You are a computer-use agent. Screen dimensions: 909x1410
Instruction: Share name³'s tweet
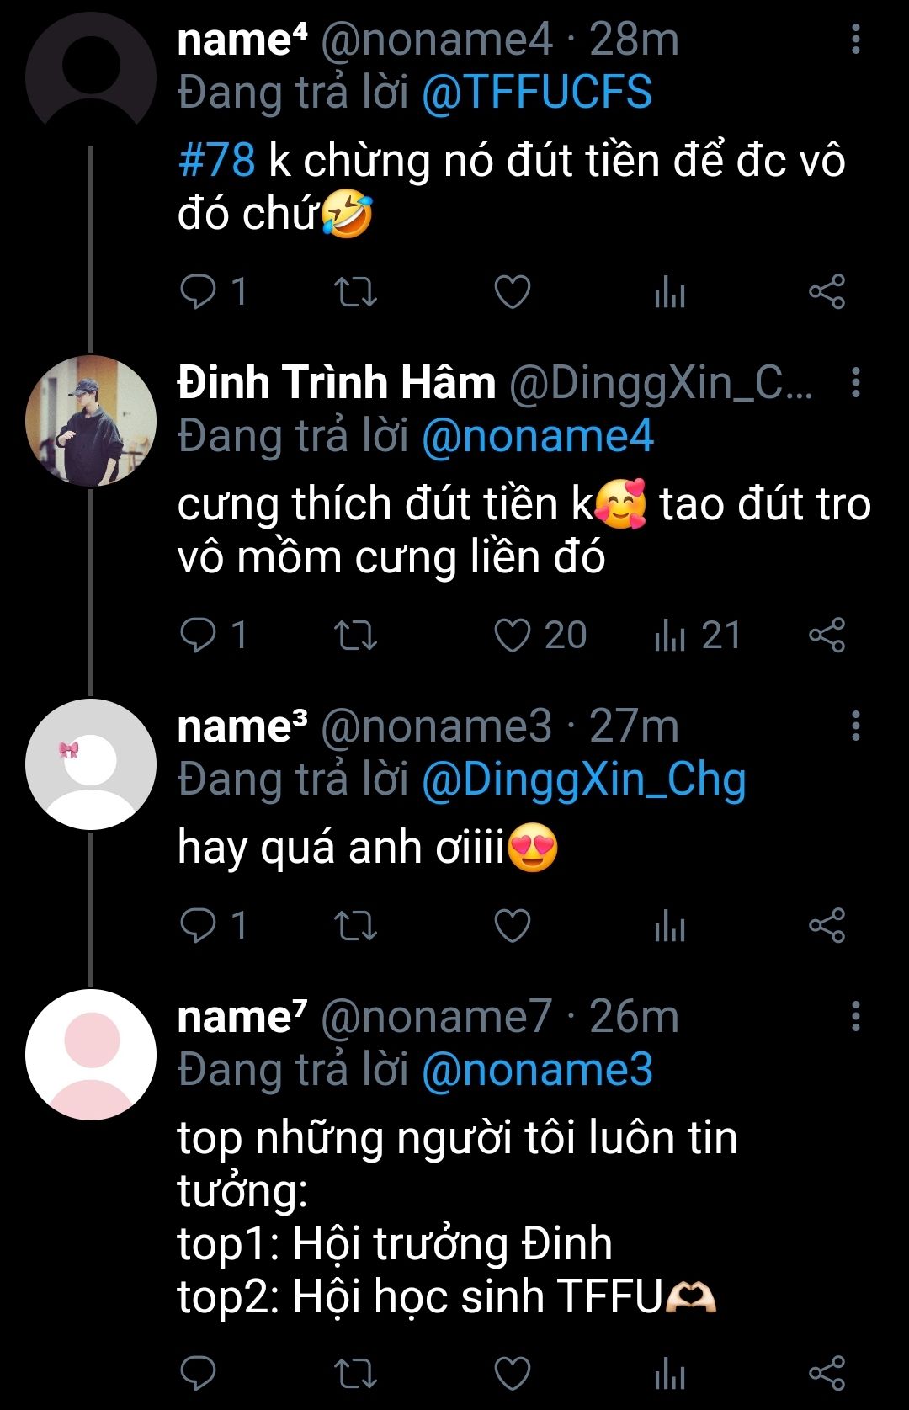827,926
